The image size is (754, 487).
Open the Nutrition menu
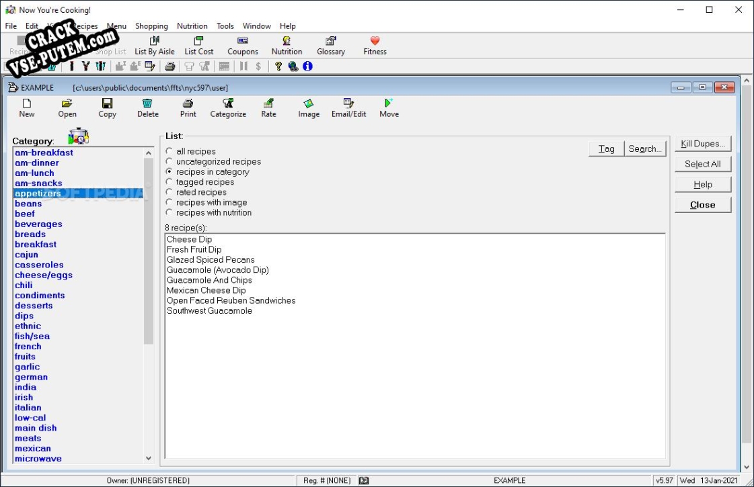(x=192, y=26)
